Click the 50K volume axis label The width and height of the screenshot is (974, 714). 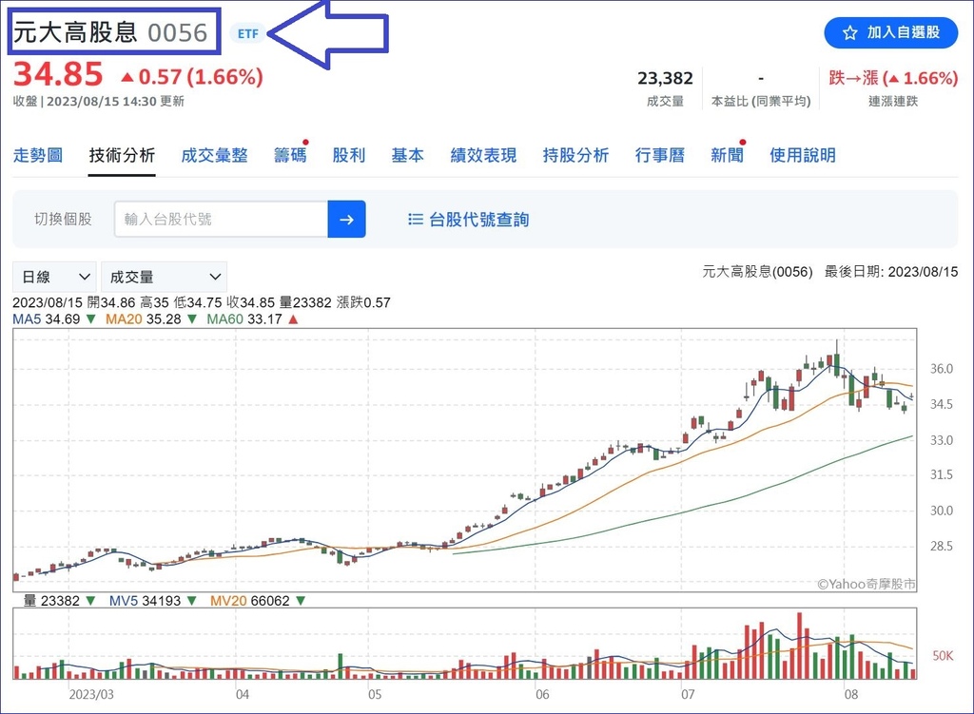point(943,656)
